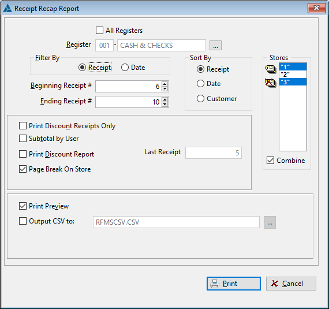This screenshot has width=329, height=309.
Task: Click the application logo in title bar
Action: pyautogui.click(x=8, y=9)
